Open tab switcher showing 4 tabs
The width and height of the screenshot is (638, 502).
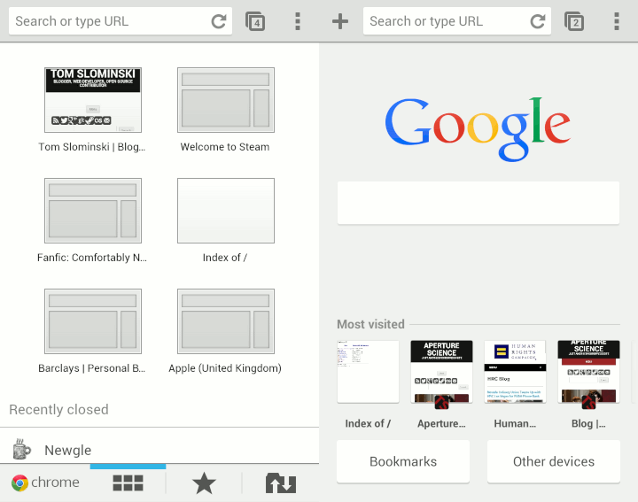(255, 21)
